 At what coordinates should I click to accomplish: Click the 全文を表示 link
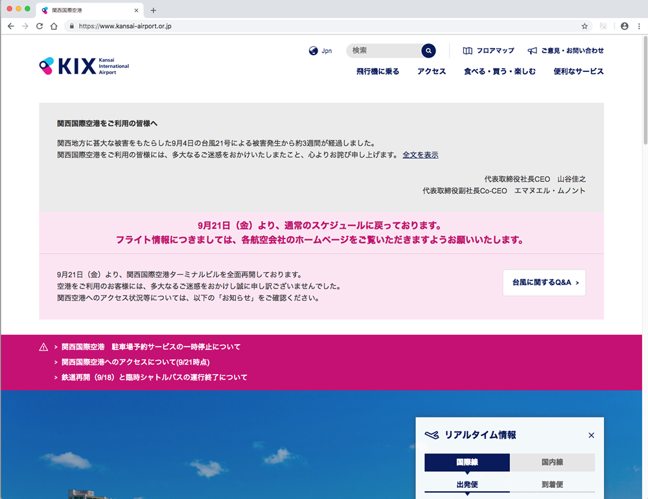(x=421, y=155)
